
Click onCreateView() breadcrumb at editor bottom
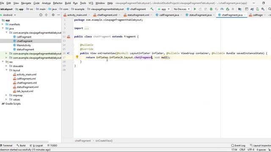(104, 141)
